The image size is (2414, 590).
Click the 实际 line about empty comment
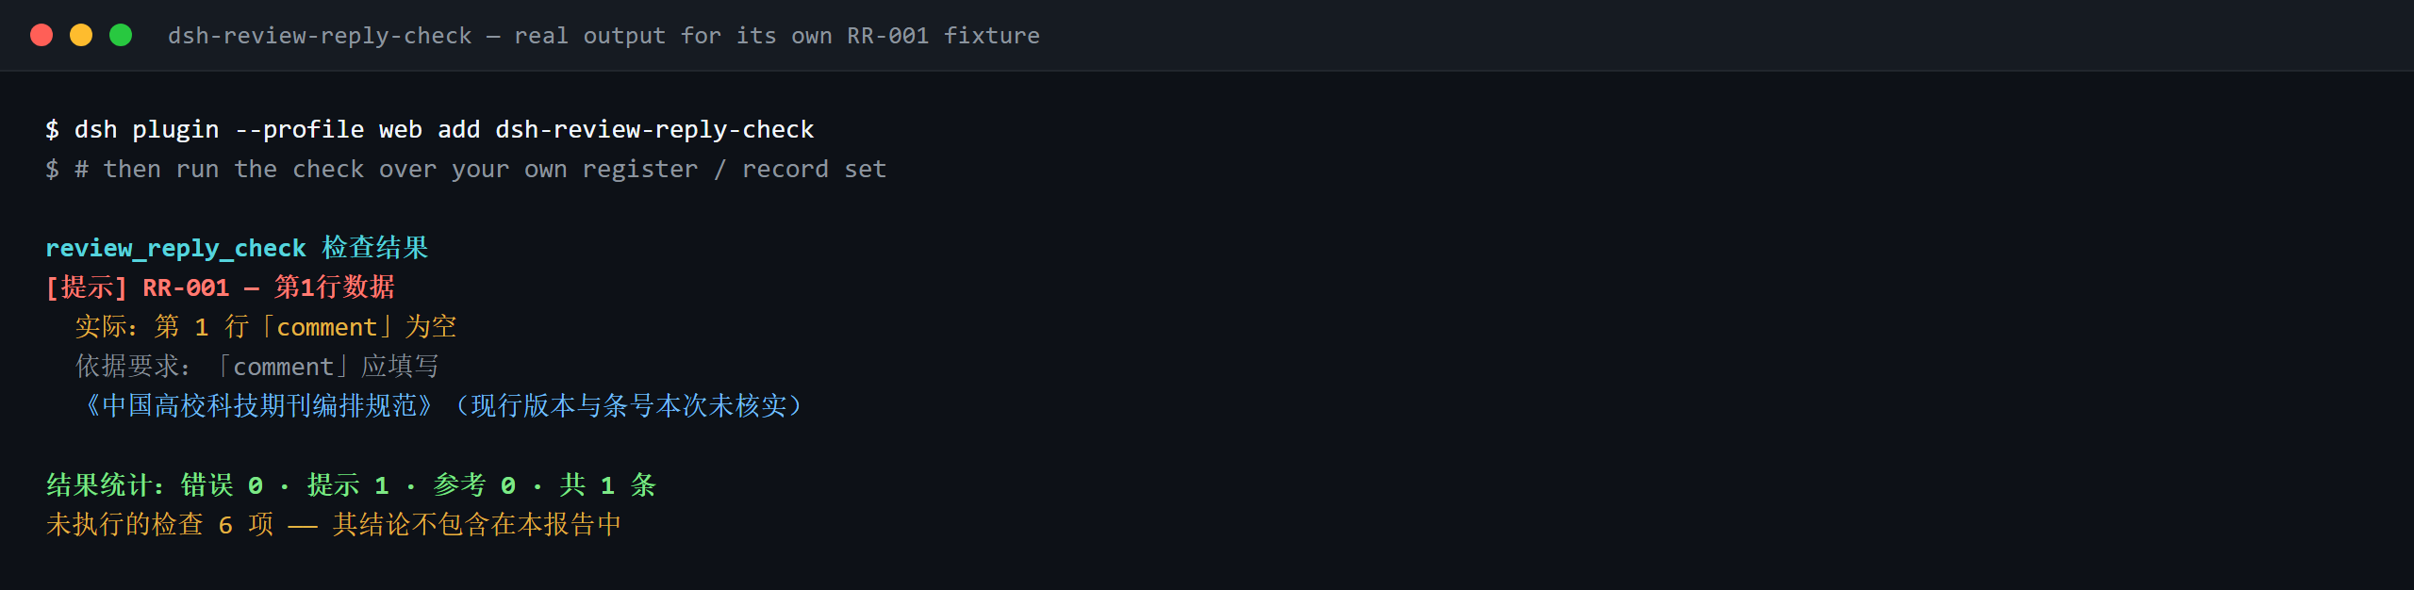pyautogui.click(x=266, y=327)
